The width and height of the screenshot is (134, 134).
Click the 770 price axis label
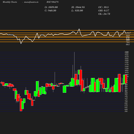point(126,97)
